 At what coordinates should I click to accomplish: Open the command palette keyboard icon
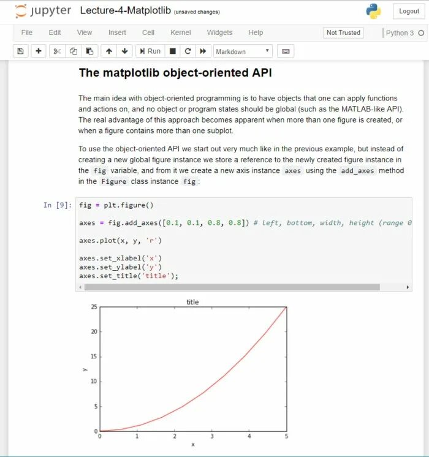point(286,51)
